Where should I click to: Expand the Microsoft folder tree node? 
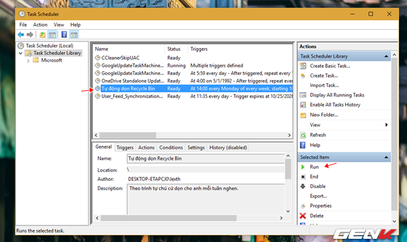point(28,61)
